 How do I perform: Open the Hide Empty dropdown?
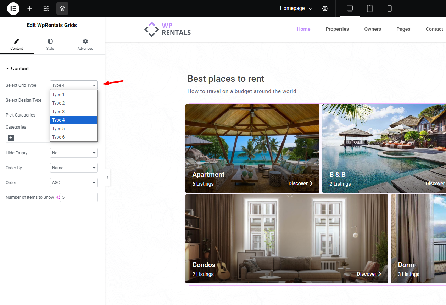coord(74,153)
